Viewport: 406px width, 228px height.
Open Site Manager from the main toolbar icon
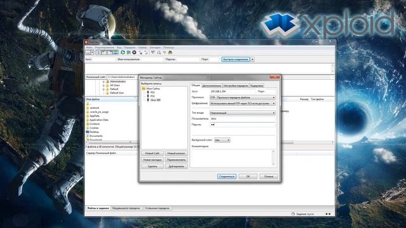tap(88, 53)
